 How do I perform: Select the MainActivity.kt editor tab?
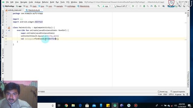click(34, 10)
